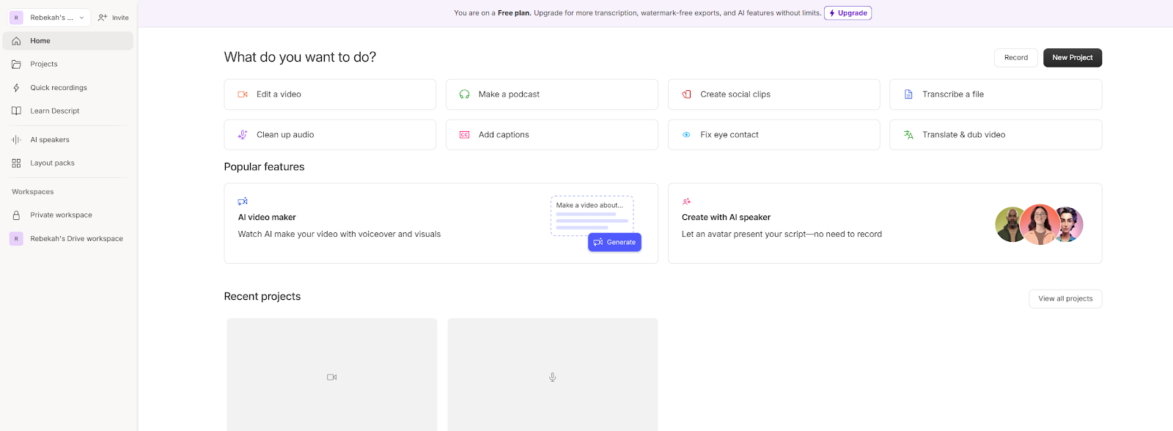Click the Make a video about prompt box
This screenshot has width=1173, height=431.
pos(592,215)
